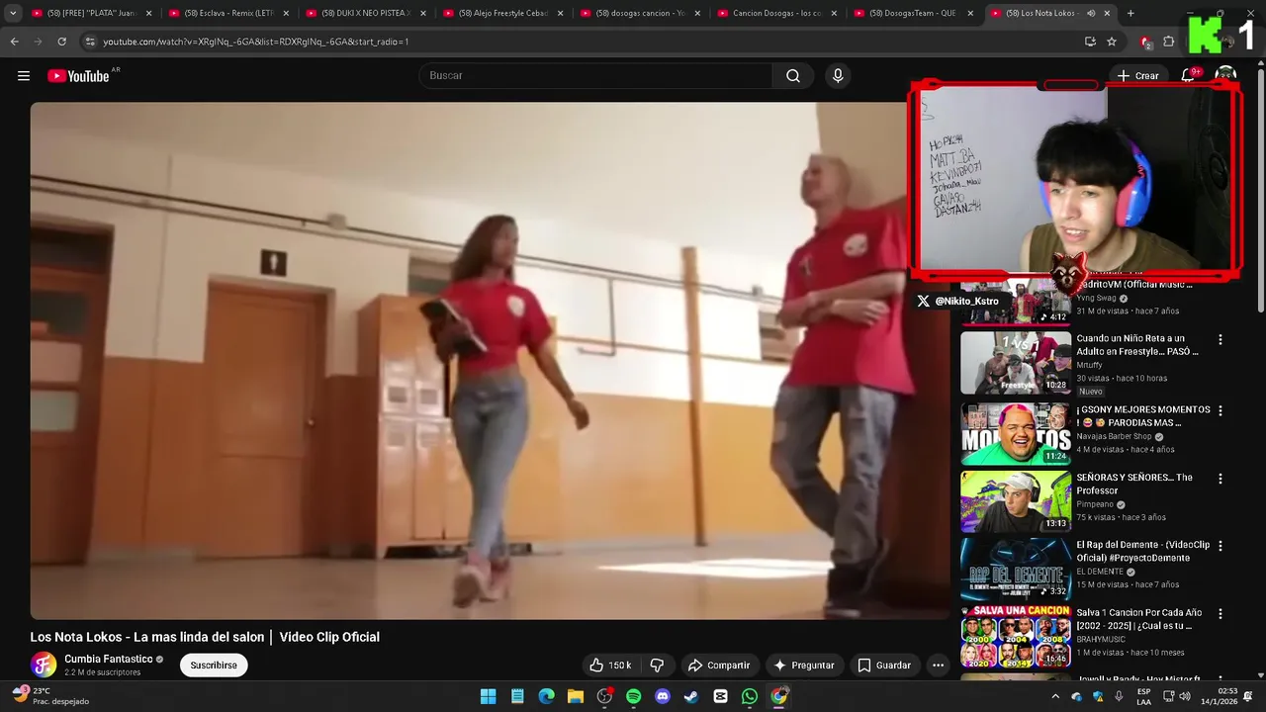Open Discord from the taskbar
This screenshot has width=1266, height=712.
pyautogui.click(x=663, y=696)
